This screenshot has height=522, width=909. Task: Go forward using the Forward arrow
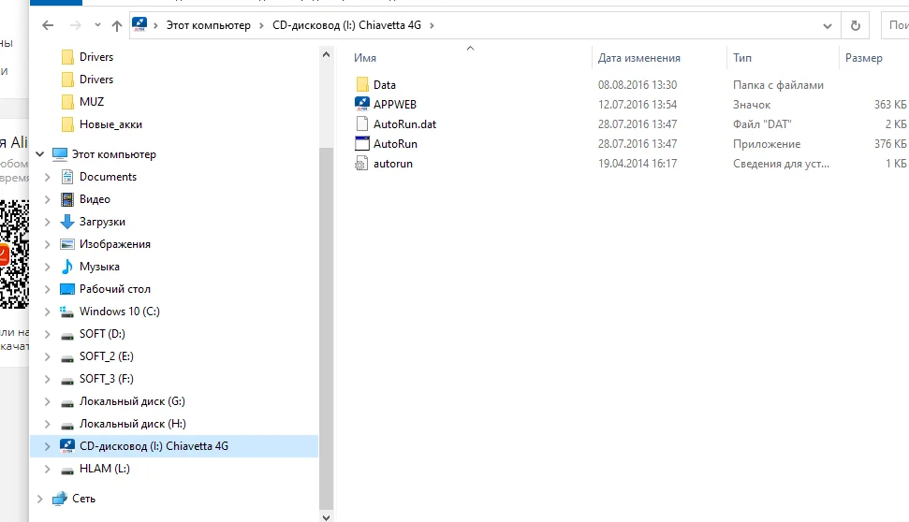pyautogui.click(x=76, y=25)
